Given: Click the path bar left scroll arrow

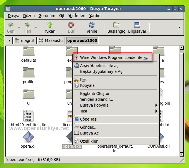Looking at the screenshot, I should tap(9, 41).
